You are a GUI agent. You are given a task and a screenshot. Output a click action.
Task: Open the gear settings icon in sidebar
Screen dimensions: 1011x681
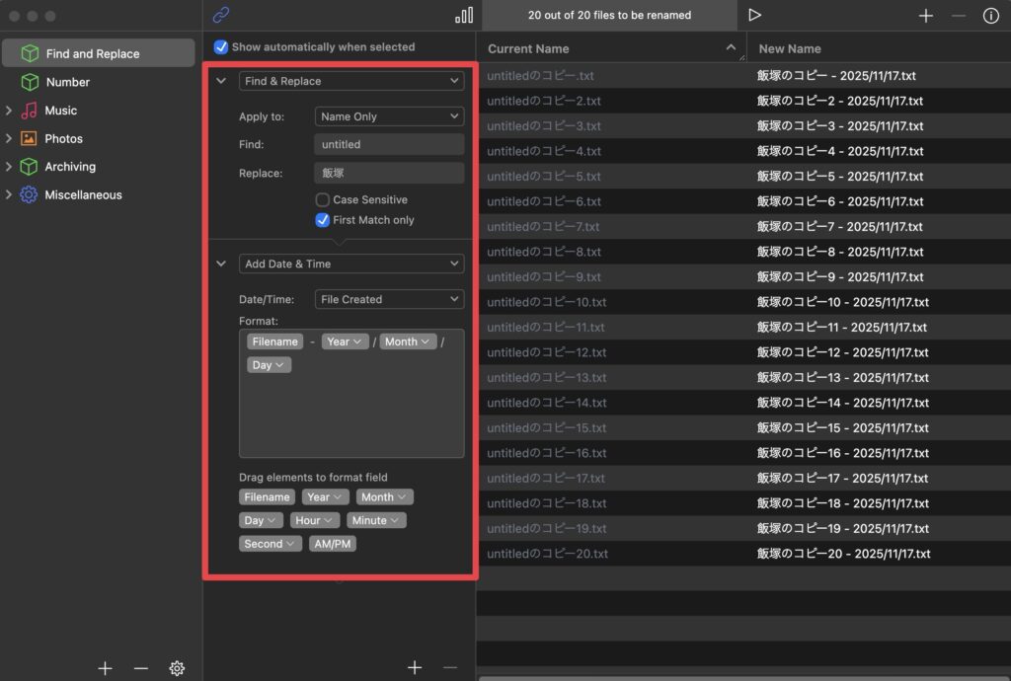tap(177, 668)
